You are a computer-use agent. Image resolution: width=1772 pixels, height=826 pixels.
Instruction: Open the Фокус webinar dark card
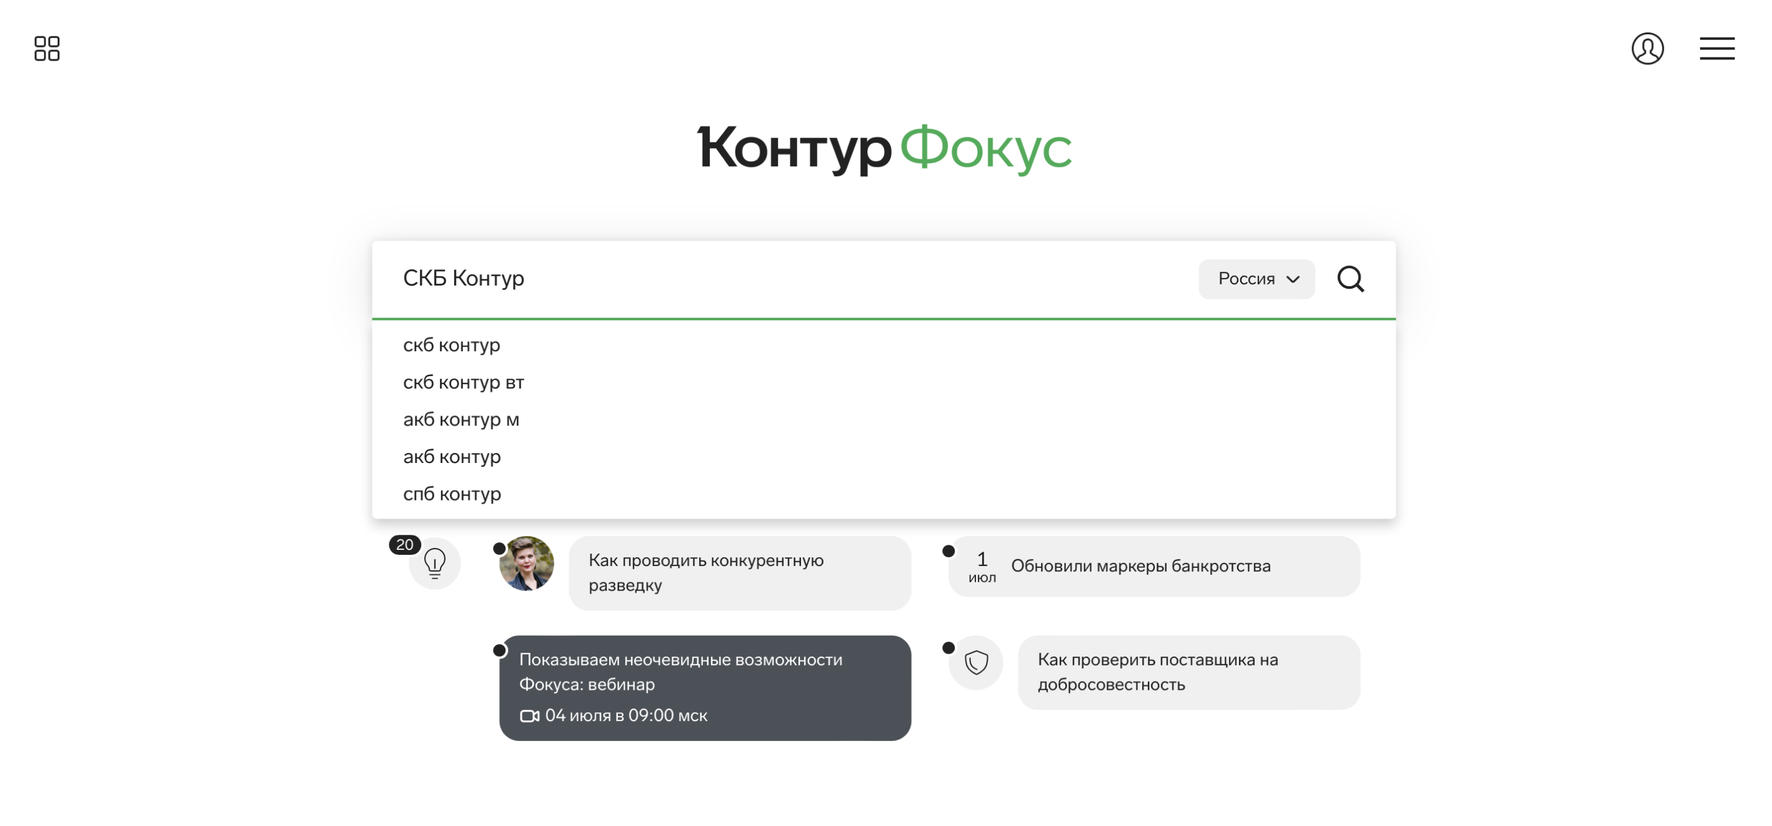click(x=705, y=688)
